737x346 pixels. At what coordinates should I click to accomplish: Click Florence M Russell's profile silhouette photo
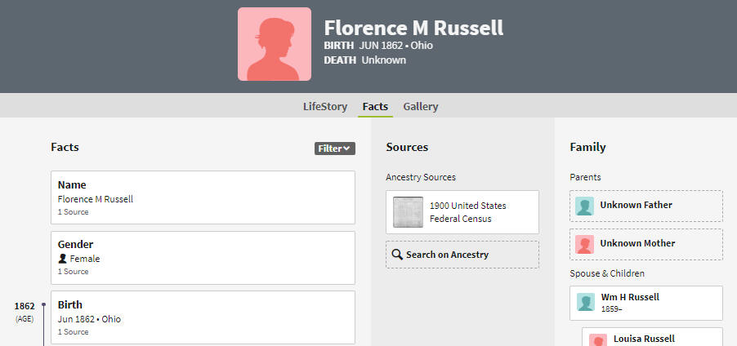274,44
